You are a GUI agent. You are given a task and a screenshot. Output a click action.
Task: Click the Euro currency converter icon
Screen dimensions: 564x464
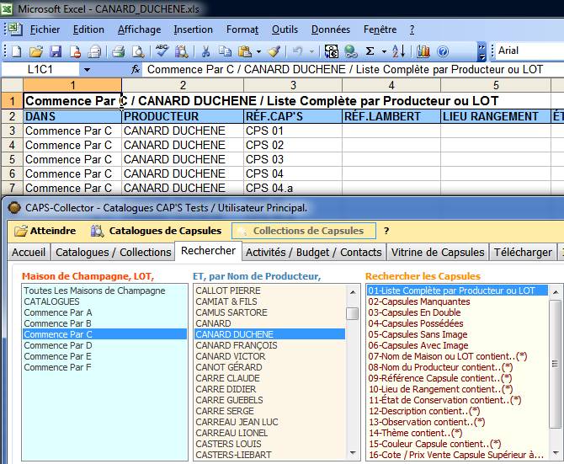332,52
